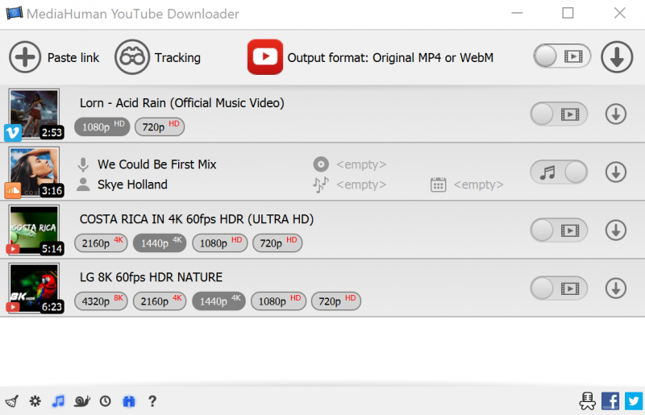Open the Facebook page icon
The image size is (645, 415).
(610, 400)
